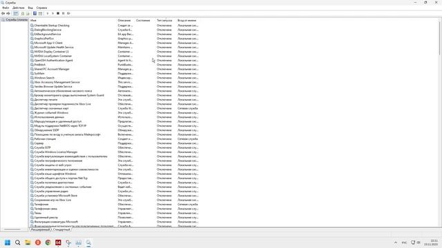The width and height of the screenshot is (442, 248).
Task: Toggle the action pane toolbar icon
Action: (40, 14)
